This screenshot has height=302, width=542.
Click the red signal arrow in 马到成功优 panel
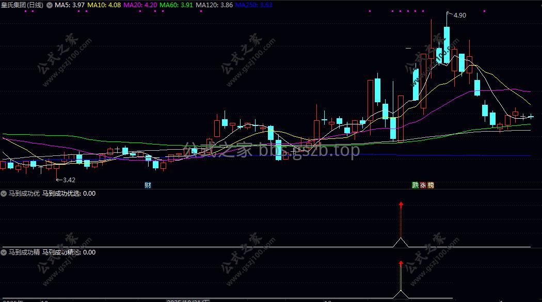401,204
